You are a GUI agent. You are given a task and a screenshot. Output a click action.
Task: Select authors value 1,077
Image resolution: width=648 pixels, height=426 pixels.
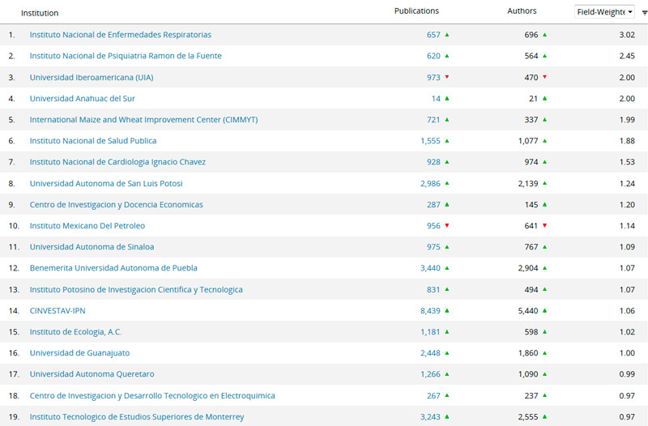click(528, 140)
